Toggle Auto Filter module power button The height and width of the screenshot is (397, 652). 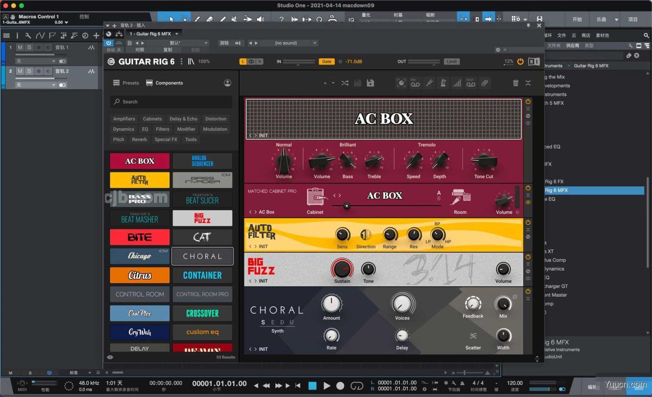(x=528, y=222)
